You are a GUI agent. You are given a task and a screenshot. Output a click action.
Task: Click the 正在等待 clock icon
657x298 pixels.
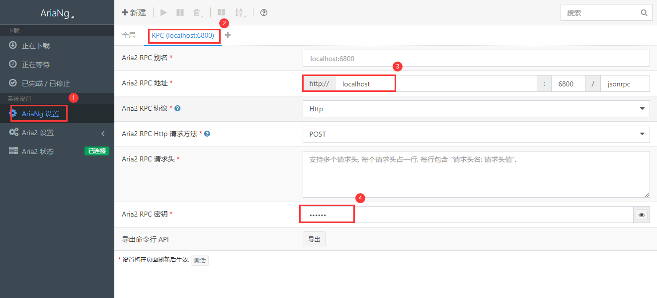tap(13, 64)
